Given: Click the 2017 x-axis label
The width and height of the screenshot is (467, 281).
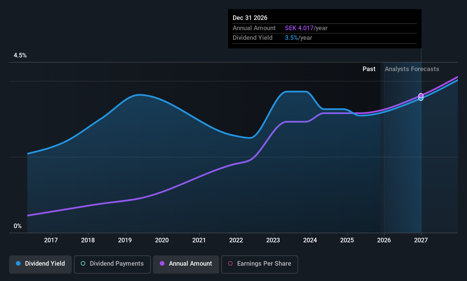Looking at the screenshot, I should (51, 240).
